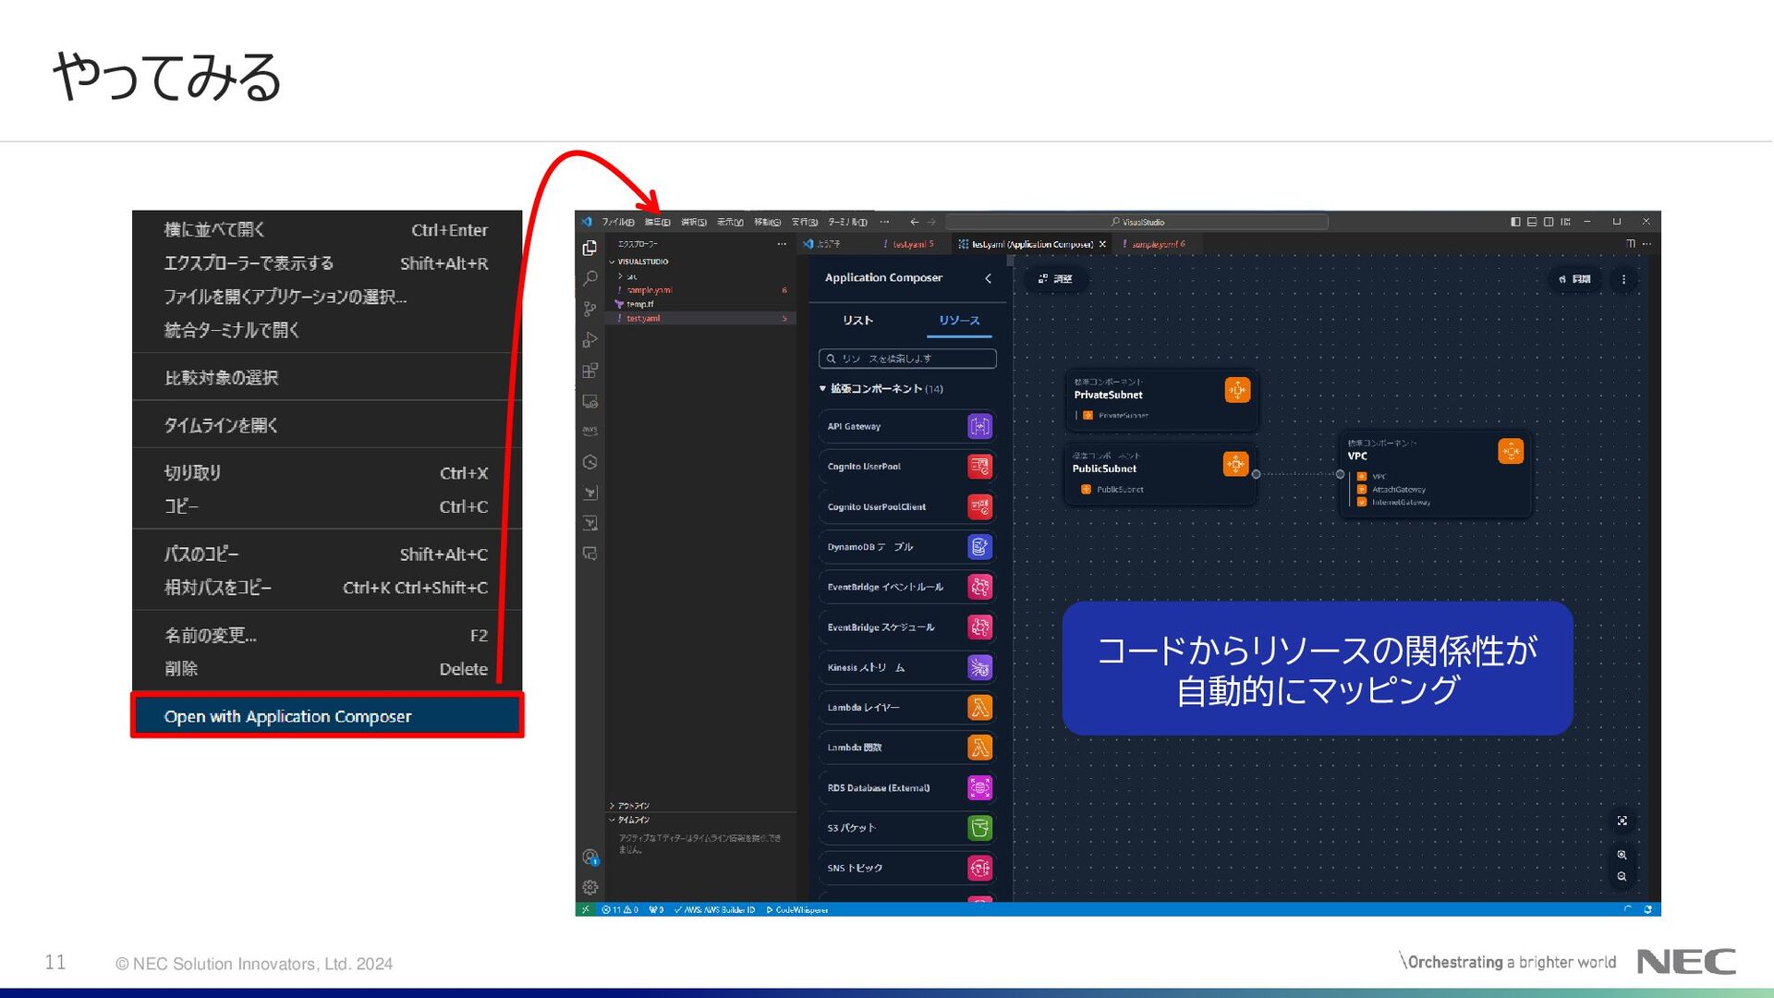The image size is (1774, 998).
Task: Click the Kinesis stream resource icon
Action: [x=979, y=667]
